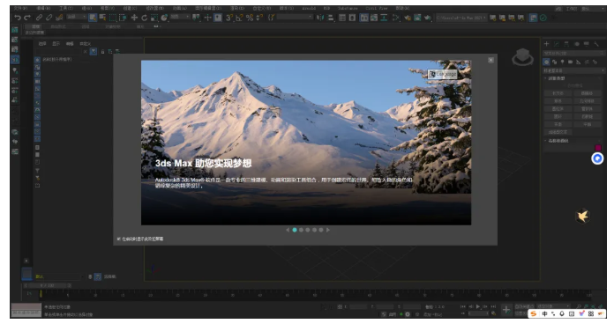Viewport: 614px width, 331px height.
Task: Jump to the end frame button
Action: [x=493, y=306]
